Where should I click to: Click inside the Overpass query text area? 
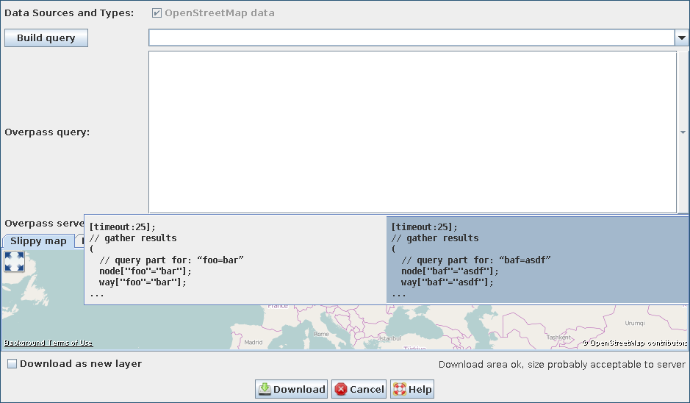click(x=412, y=132)
